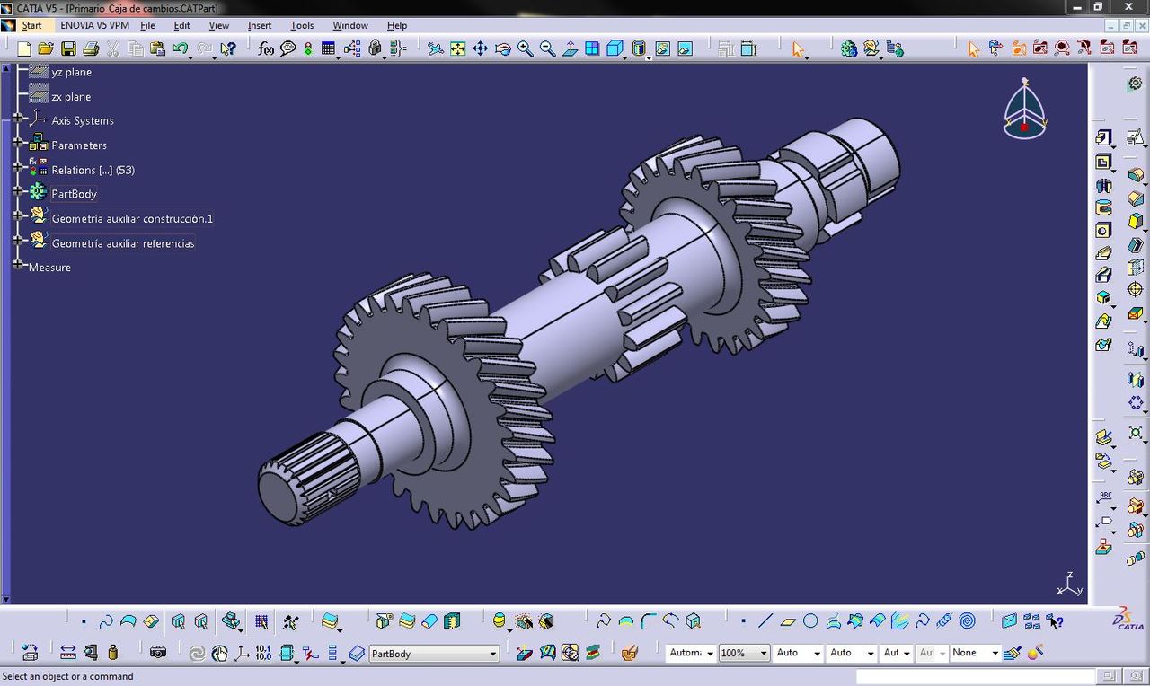Open a file with the folder icon

point(47,48)
